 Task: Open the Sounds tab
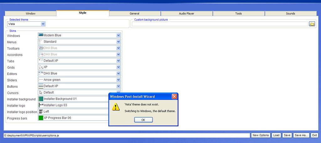[291, 13]
